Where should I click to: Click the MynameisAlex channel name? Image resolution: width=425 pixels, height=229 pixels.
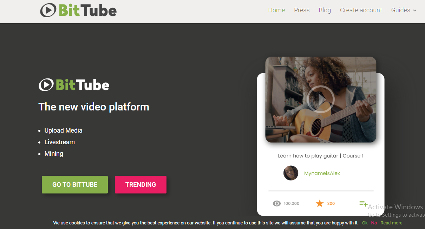pos(322,173)
